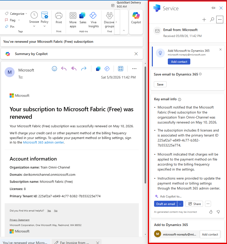Show more ribbon commands chevron
Viewport: 227px width, 244px height.
point(116,22)
